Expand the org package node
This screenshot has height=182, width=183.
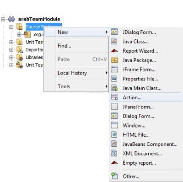tap(19, 35)
